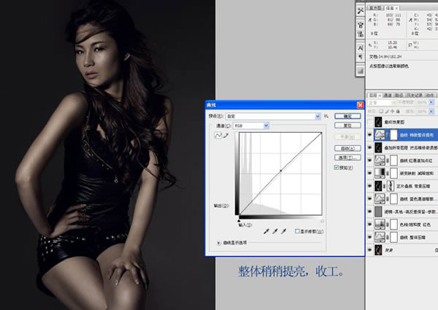Click the 自动 auto button
The height and width of the screenshot is (310, 438).
pyautogui.click(x=347, y=147)
